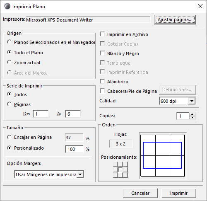This screenshot has height=201, width=207.
Task: Click the Imprimir Plano title bar icon
Action: pos(7,6)
